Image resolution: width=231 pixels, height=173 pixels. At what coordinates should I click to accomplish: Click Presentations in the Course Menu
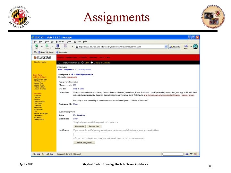(38, 115)
